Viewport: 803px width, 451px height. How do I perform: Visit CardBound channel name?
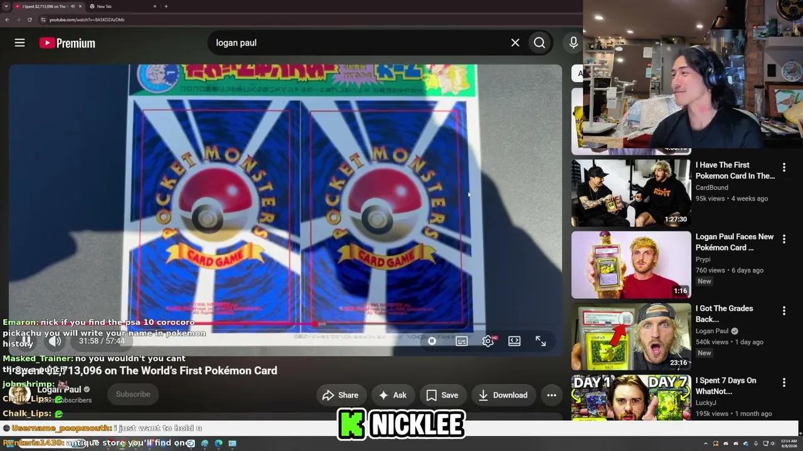pos(712,187)
